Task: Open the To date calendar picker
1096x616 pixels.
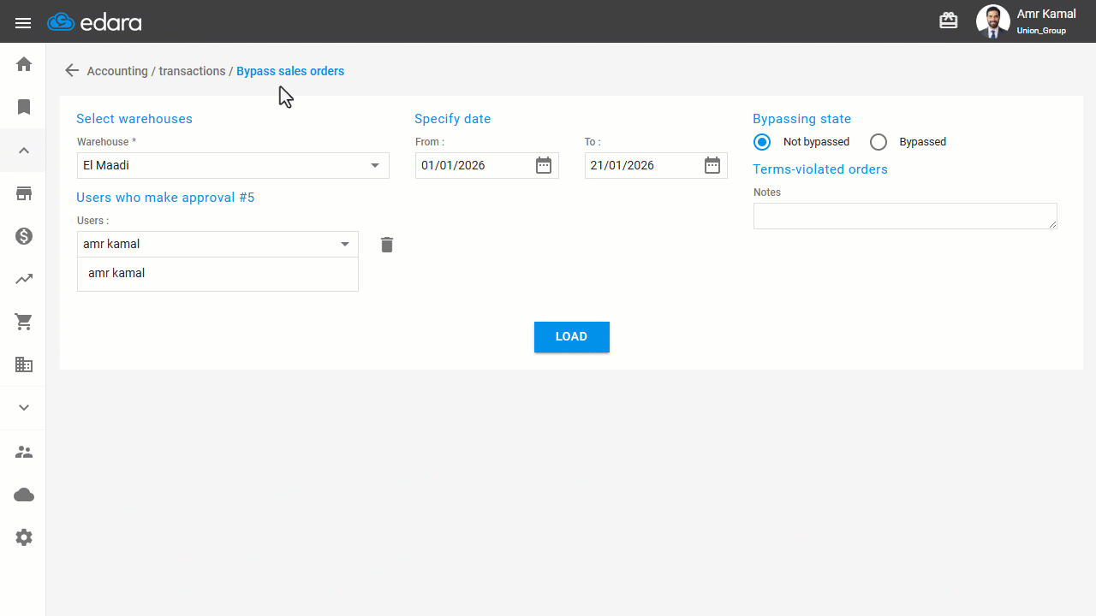Action: point(712,165)
